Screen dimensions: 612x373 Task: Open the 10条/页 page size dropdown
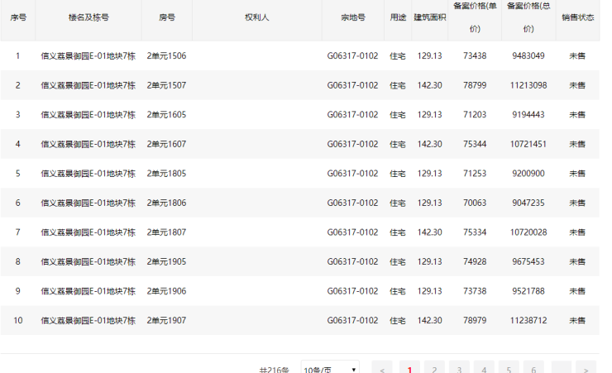[329, 369]
